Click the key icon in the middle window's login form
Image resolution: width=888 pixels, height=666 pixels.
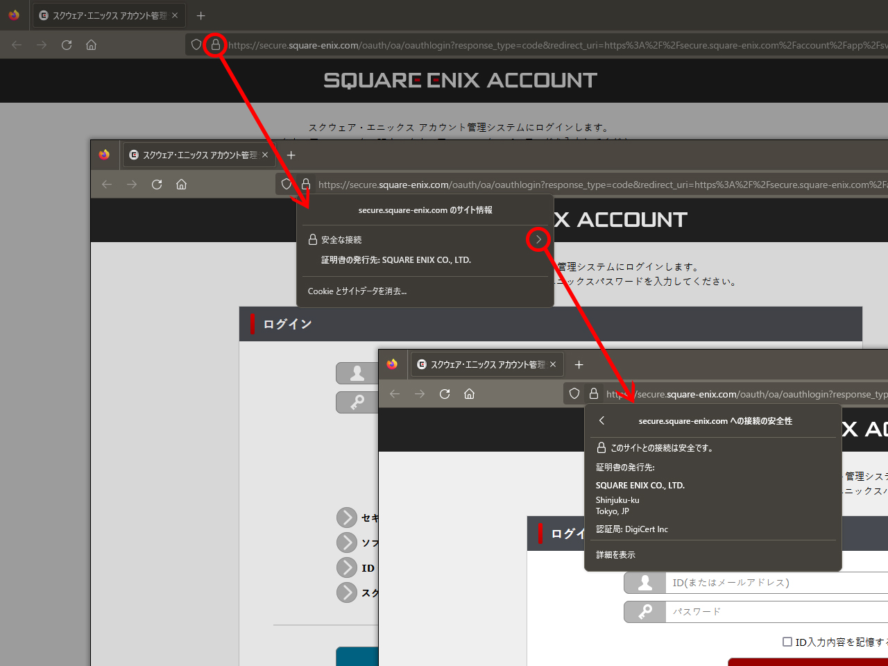(x=357, y=402)
